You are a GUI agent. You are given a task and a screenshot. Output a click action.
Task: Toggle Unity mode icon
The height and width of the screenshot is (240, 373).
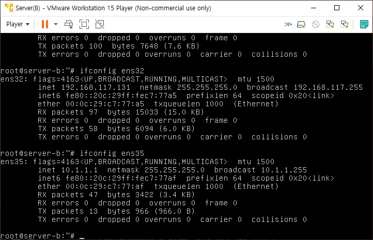100,24
